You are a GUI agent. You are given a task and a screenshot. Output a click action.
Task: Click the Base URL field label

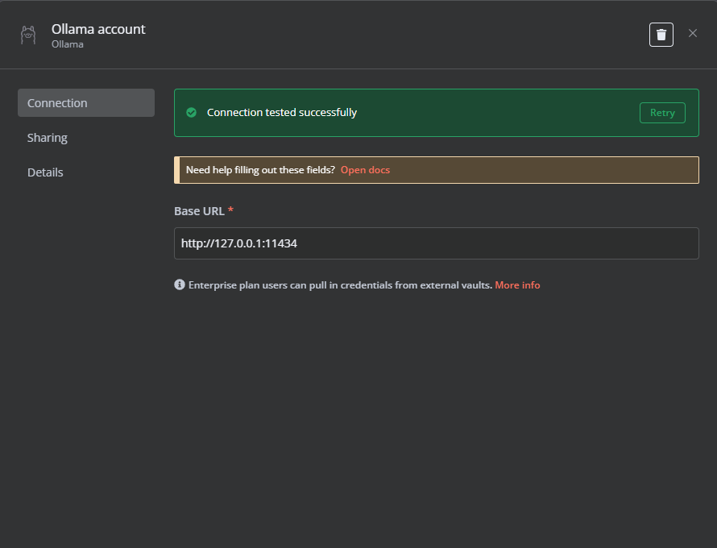199,211
